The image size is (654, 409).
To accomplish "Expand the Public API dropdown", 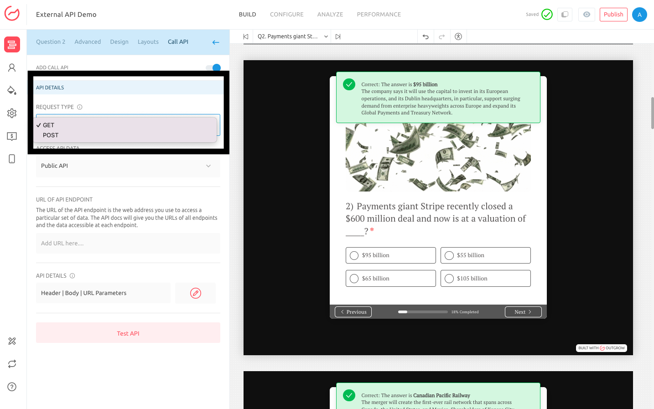I will pos(128,166).
